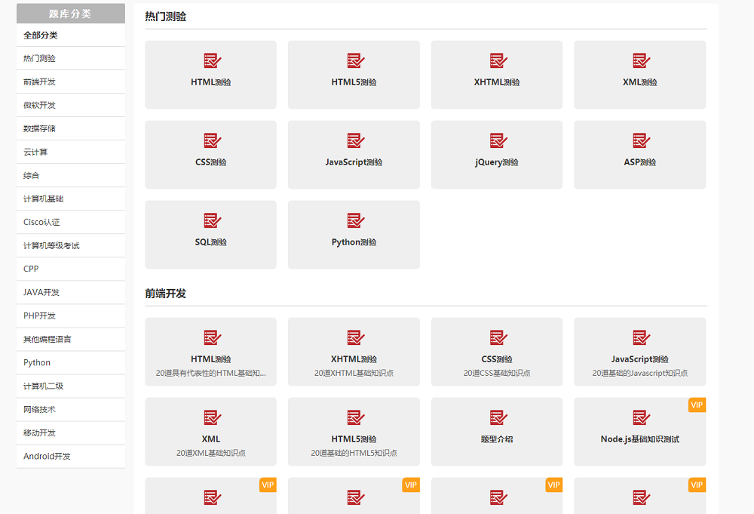Select 前端开发 category in the sidebar
The height and width of the screenshot is (514, 754).
click(x=39, y=82)
